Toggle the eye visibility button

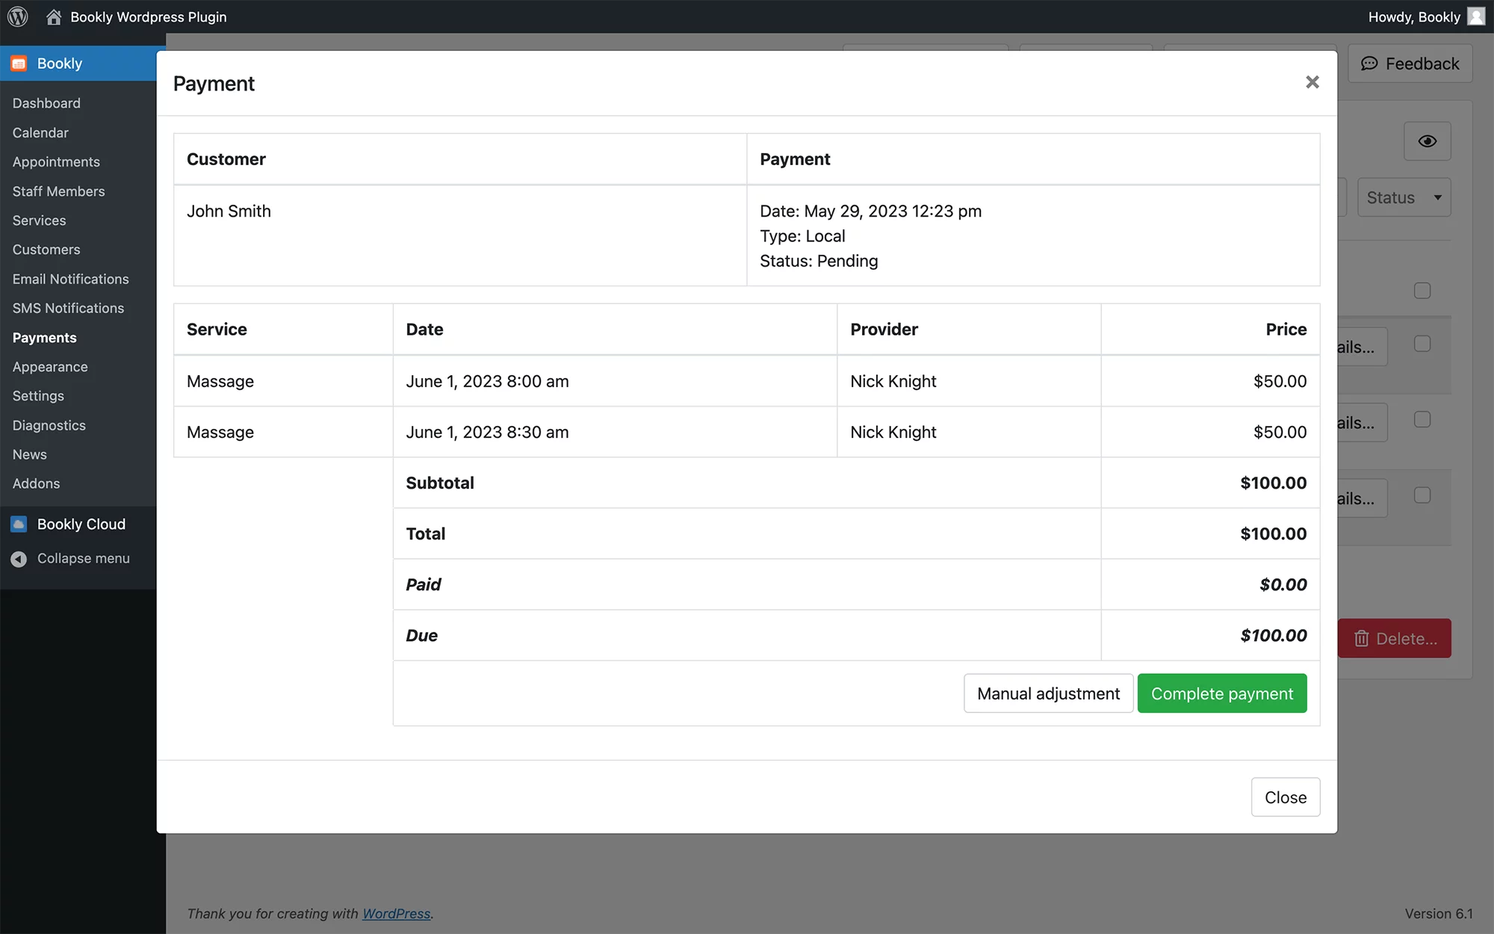[1428, 141]
